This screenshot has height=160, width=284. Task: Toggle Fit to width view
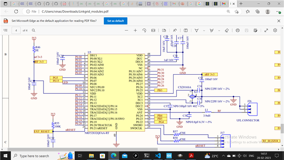(153, 31)
